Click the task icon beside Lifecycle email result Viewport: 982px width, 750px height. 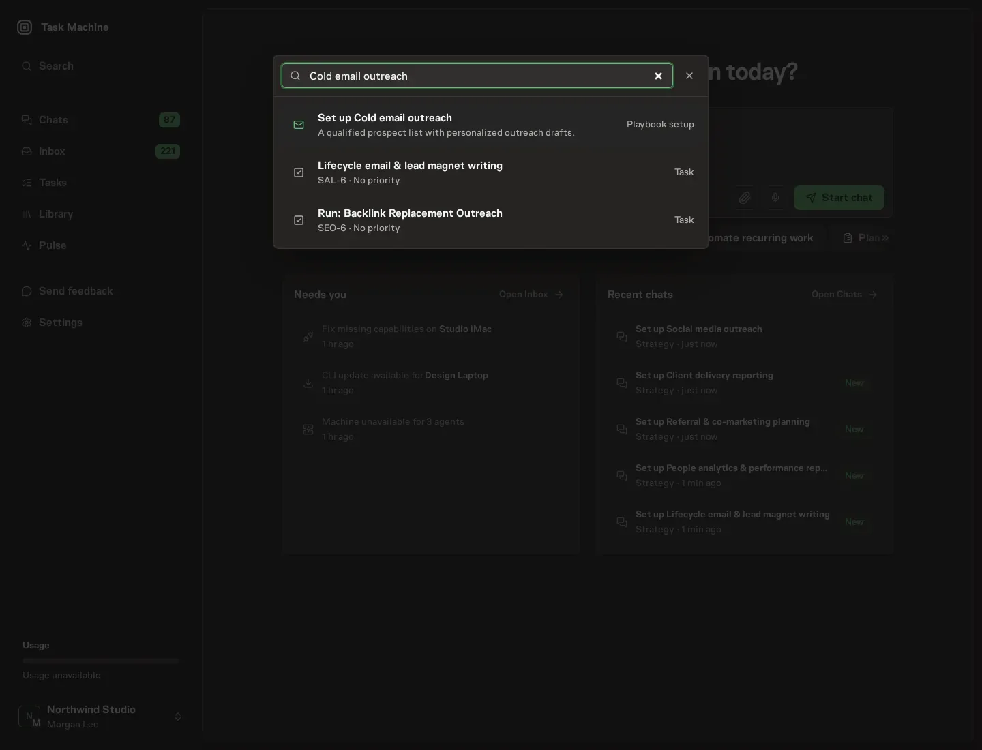(299, 172)
